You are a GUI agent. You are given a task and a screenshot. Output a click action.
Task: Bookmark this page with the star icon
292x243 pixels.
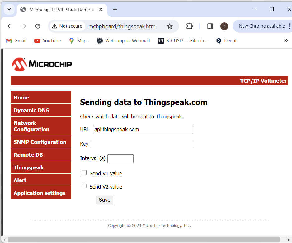[x=169, y=26]
